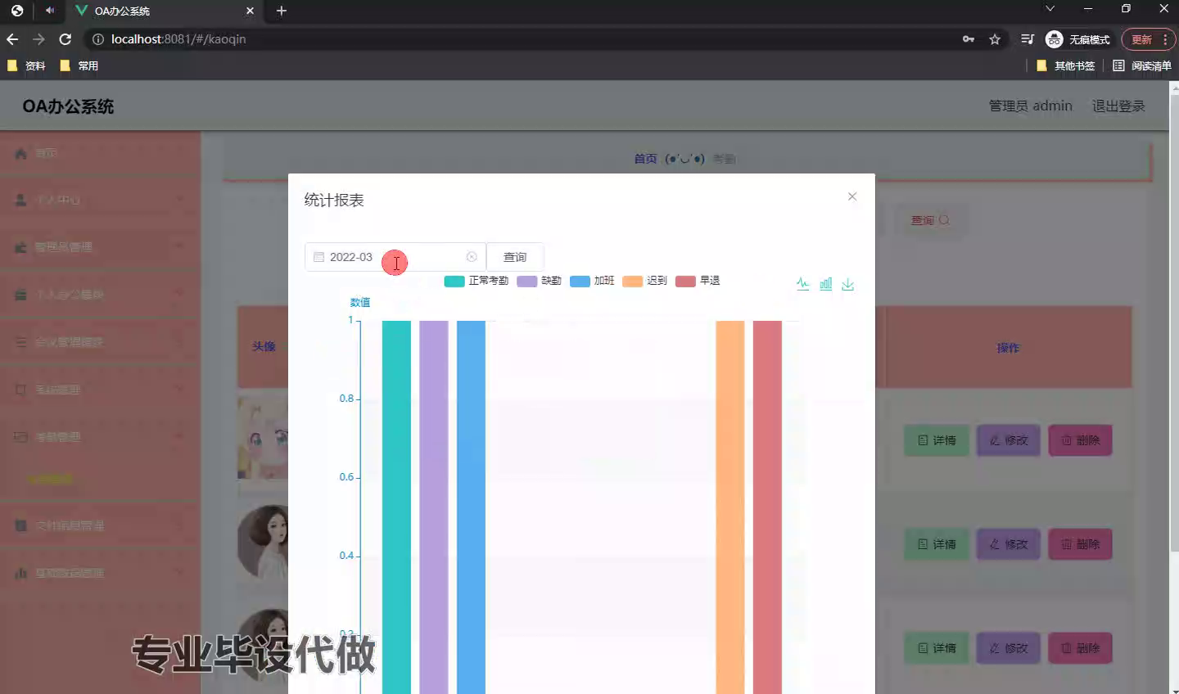The height and width of the screenshot is (694, 1179).
Task: Open the 资料 bookmark folder
Action: tap(26, 65)
